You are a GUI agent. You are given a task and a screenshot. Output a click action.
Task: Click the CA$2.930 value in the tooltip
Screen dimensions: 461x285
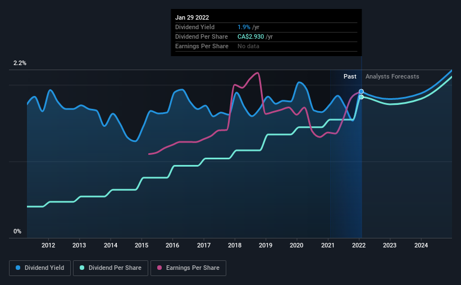pyautogui.click(x=250, y=36)
